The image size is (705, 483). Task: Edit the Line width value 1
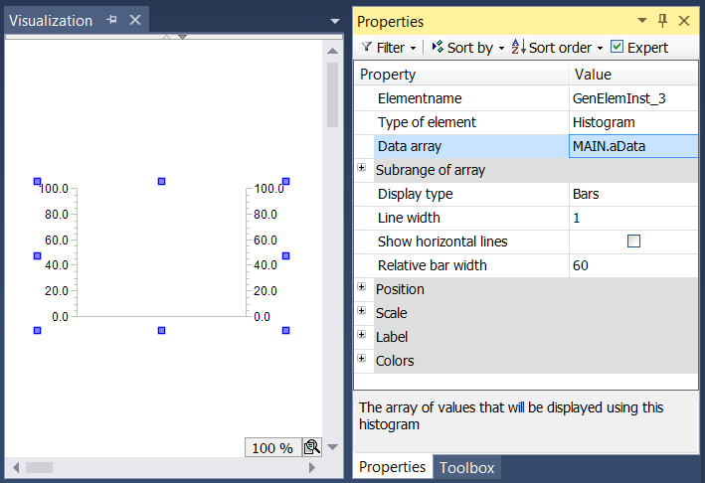pos(633,218)
